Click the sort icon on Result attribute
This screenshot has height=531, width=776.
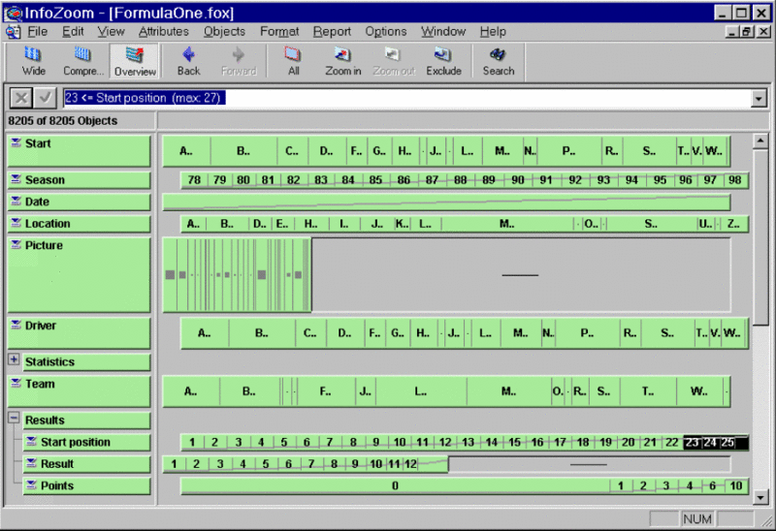[x=32, y=463]
